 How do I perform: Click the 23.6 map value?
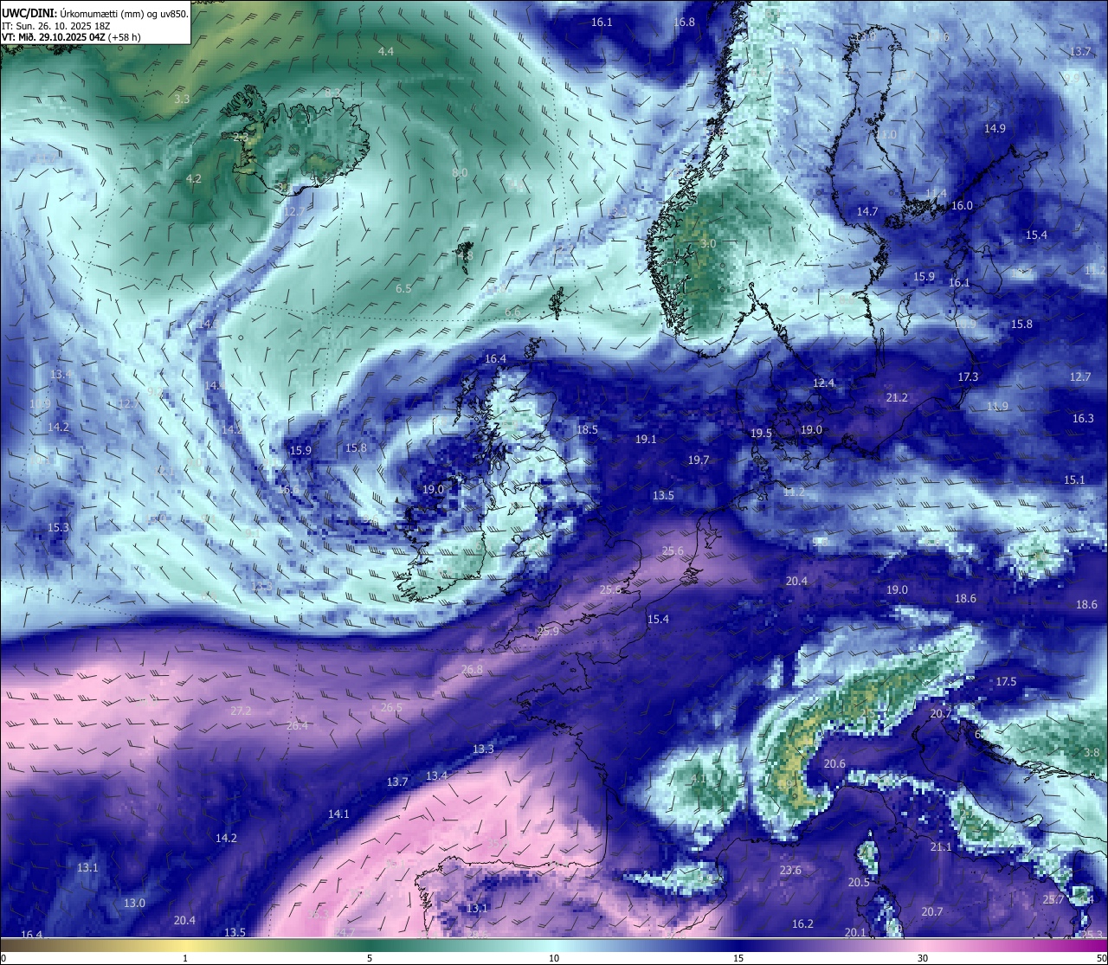point(790,871)
